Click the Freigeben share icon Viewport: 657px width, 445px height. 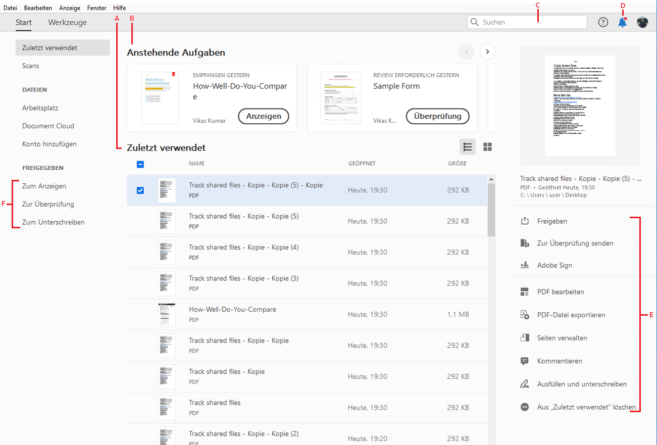tap(525, 221)
